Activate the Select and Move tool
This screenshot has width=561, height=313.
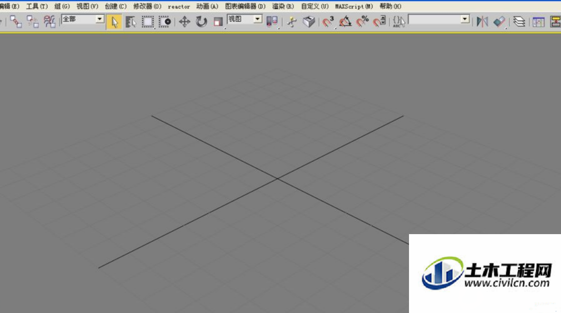point(184,22)
